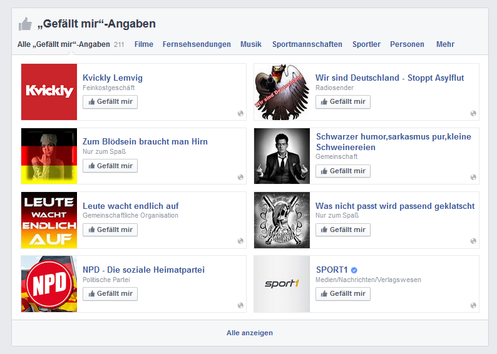
Task: Click the thumbs-up icon beside the section header
Action: (25, 24)
